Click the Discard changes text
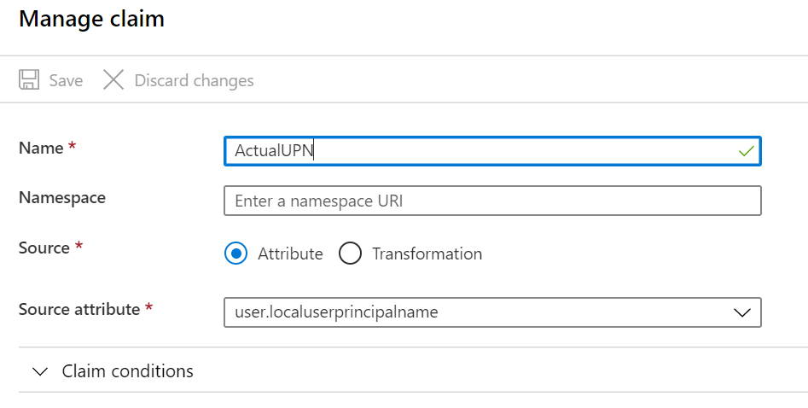 [x=195, y=80]
